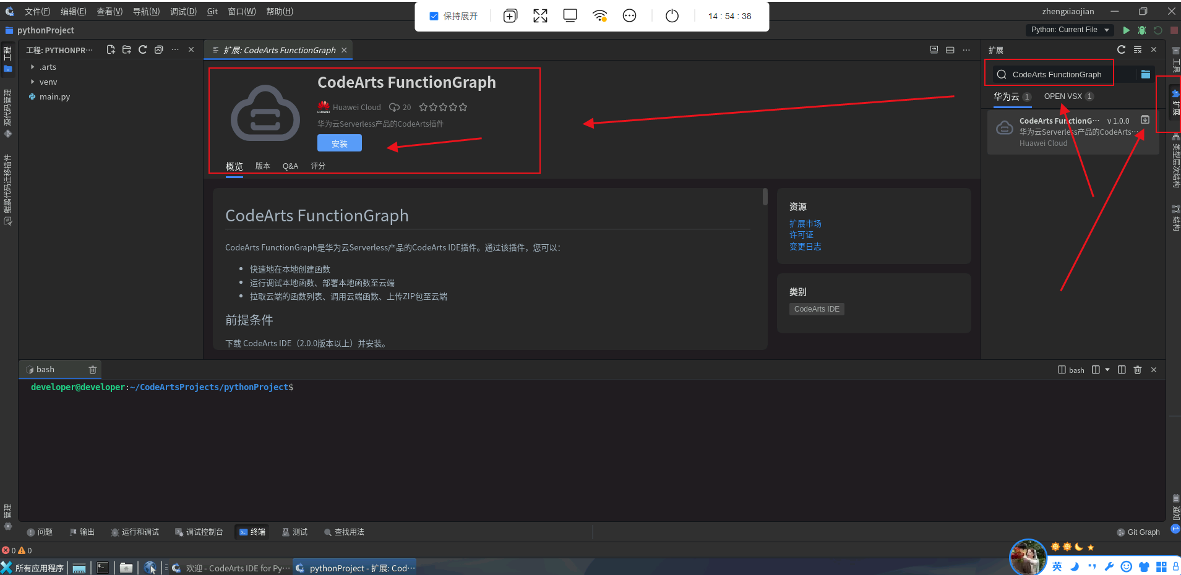
Task: Click the Huawei Cloud publisher name
Action: pos(357,108)
